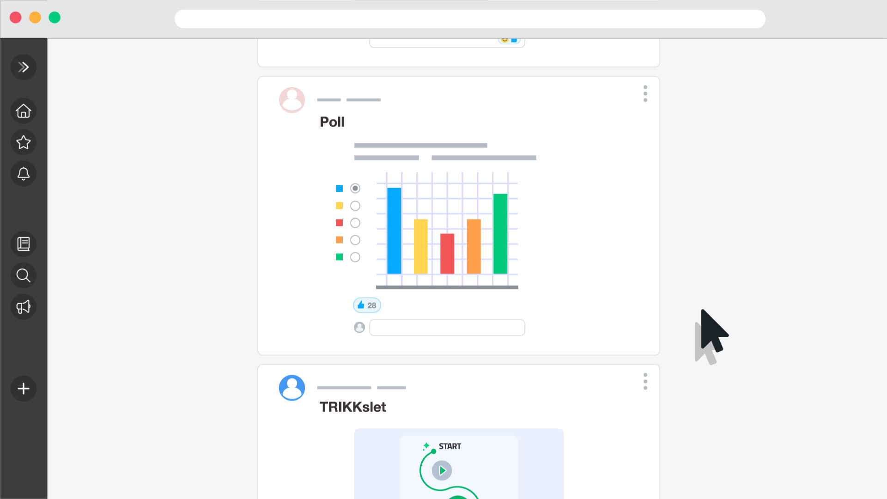Click the orange legend swatch
The image size is (887, 499).
[x=340, y=240]
